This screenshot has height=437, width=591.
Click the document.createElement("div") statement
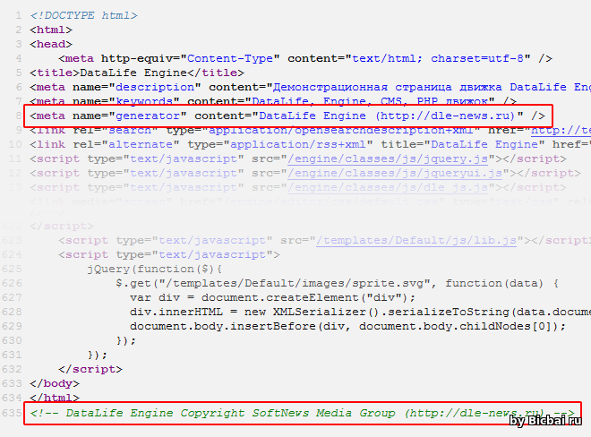(308, 297)
